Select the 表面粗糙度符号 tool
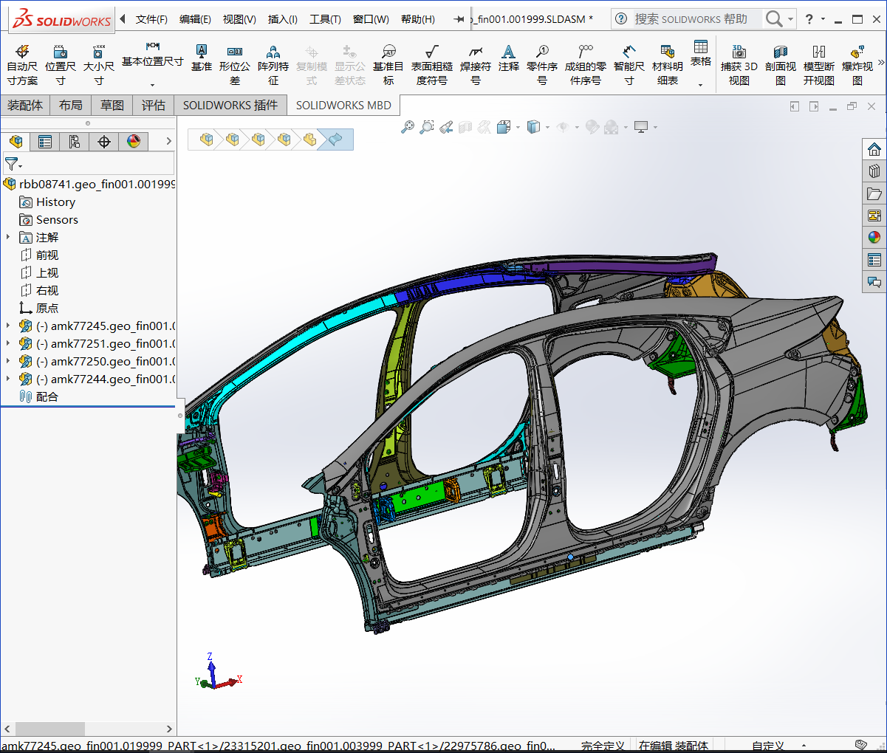Screen dimensions: 887x753 [x=432, y=65]
